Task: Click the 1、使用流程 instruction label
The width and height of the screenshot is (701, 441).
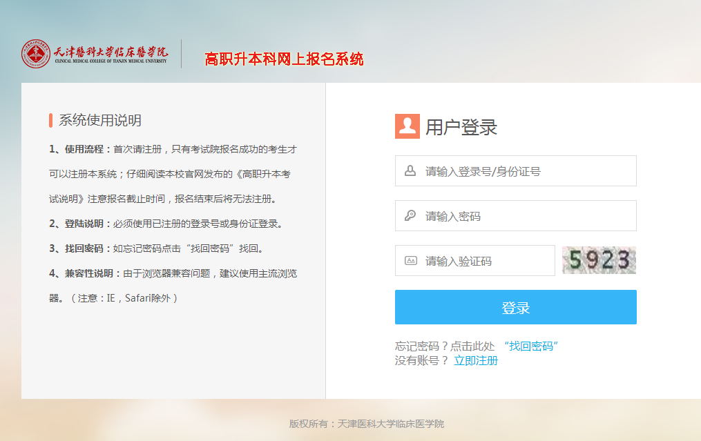Action: click(x=80, y=149)
